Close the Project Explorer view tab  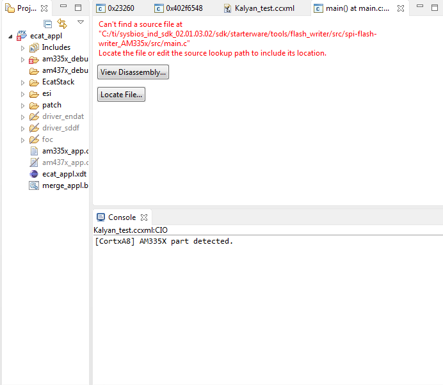(44, 8)
